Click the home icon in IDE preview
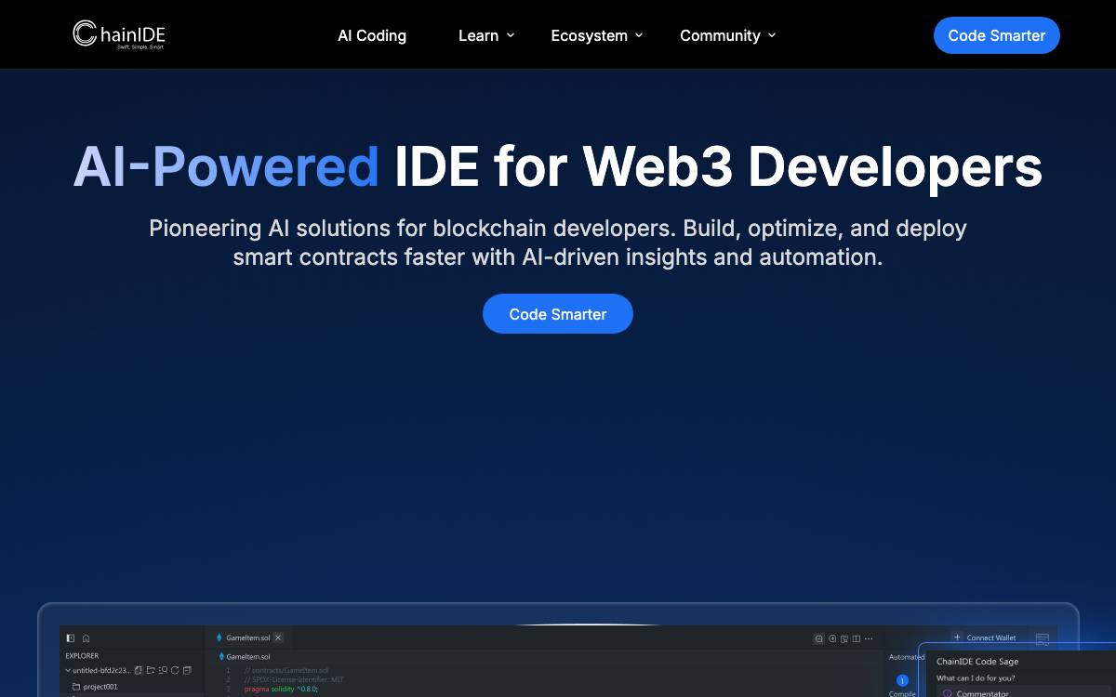Viewport: 1116px width, 697px height. [x=86, y=638]
